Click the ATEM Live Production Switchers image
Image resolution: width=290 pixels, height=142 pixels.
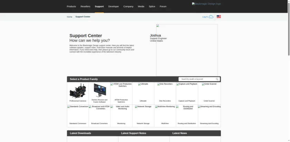[x=121, y=85]
